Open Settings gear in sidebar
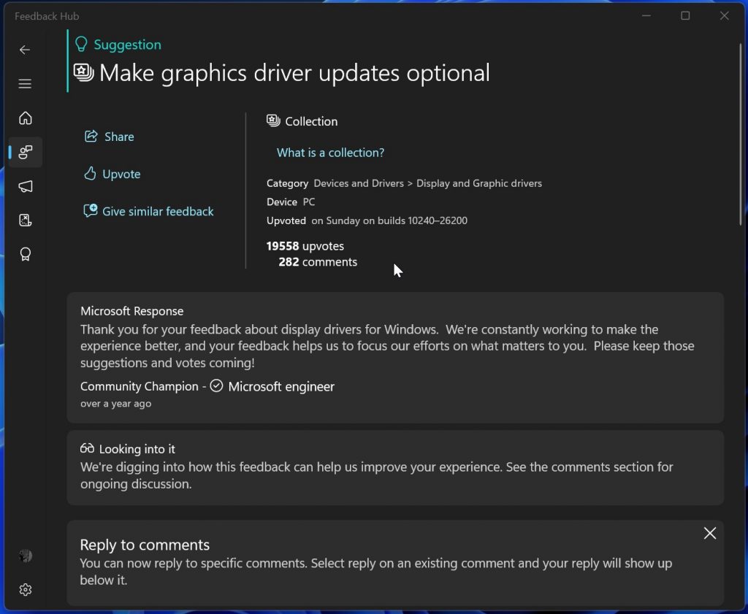Image resolution: width=748 pixels, height=614 pixels. pyautogui.click(x=26, y=590)
